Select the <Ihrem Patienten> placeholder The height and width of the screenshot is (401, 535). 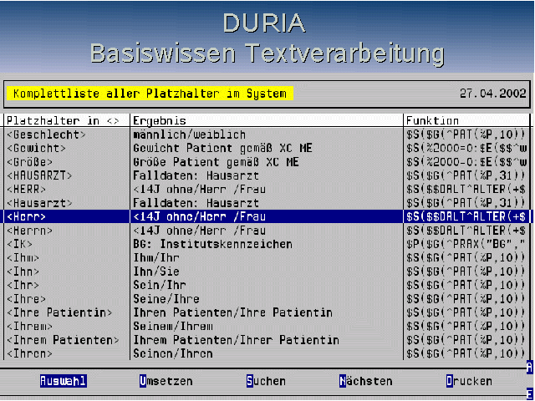(x=63, y=340)
